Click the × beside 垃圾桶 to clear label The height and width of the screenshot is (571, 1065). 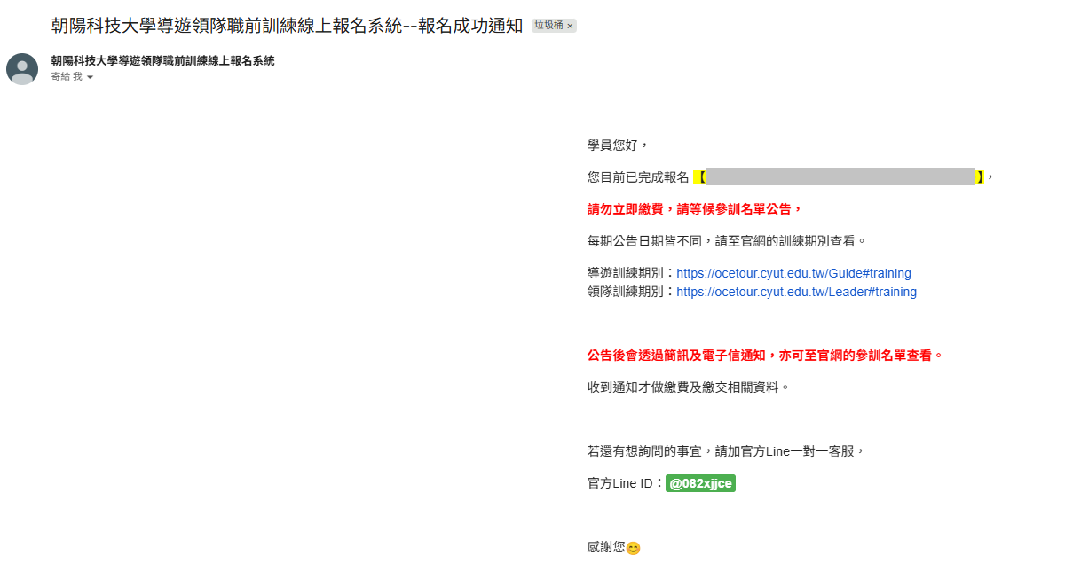tap(572, 25)
